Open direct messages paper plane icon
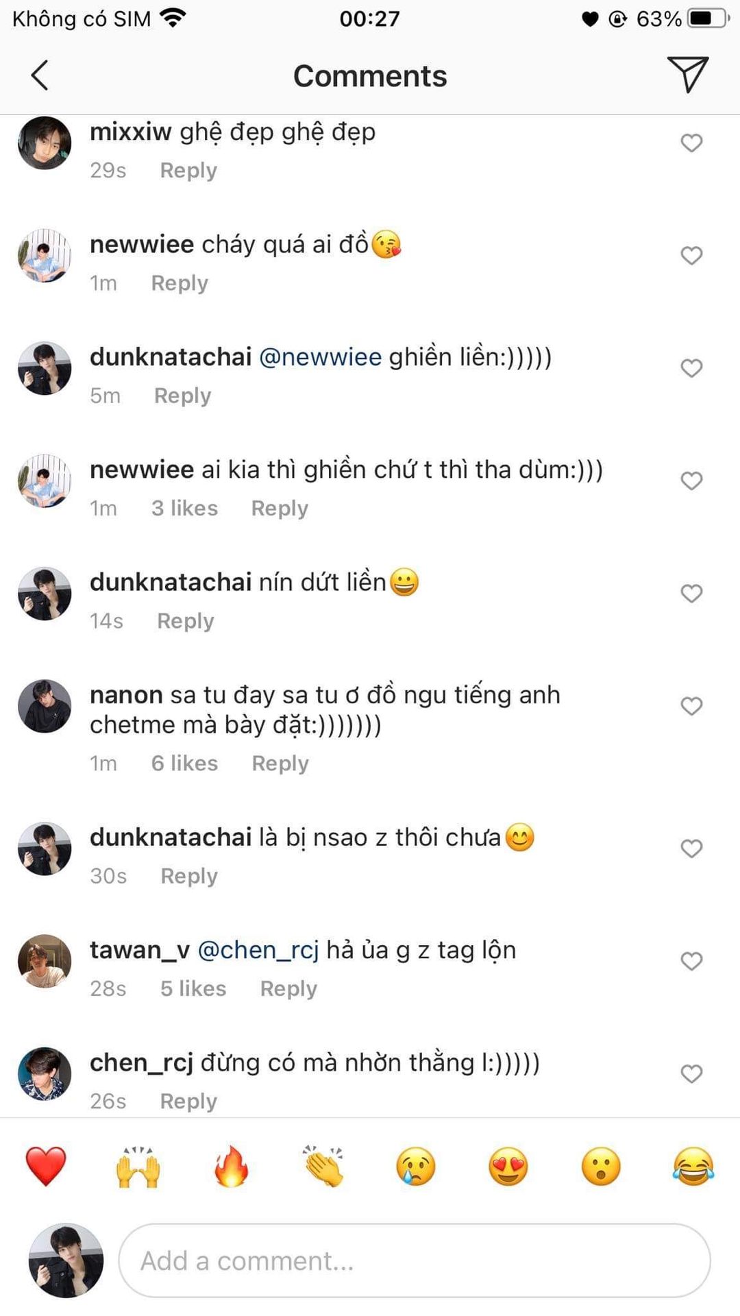The height and width of the screenshot is (1316, 740). 687,74
